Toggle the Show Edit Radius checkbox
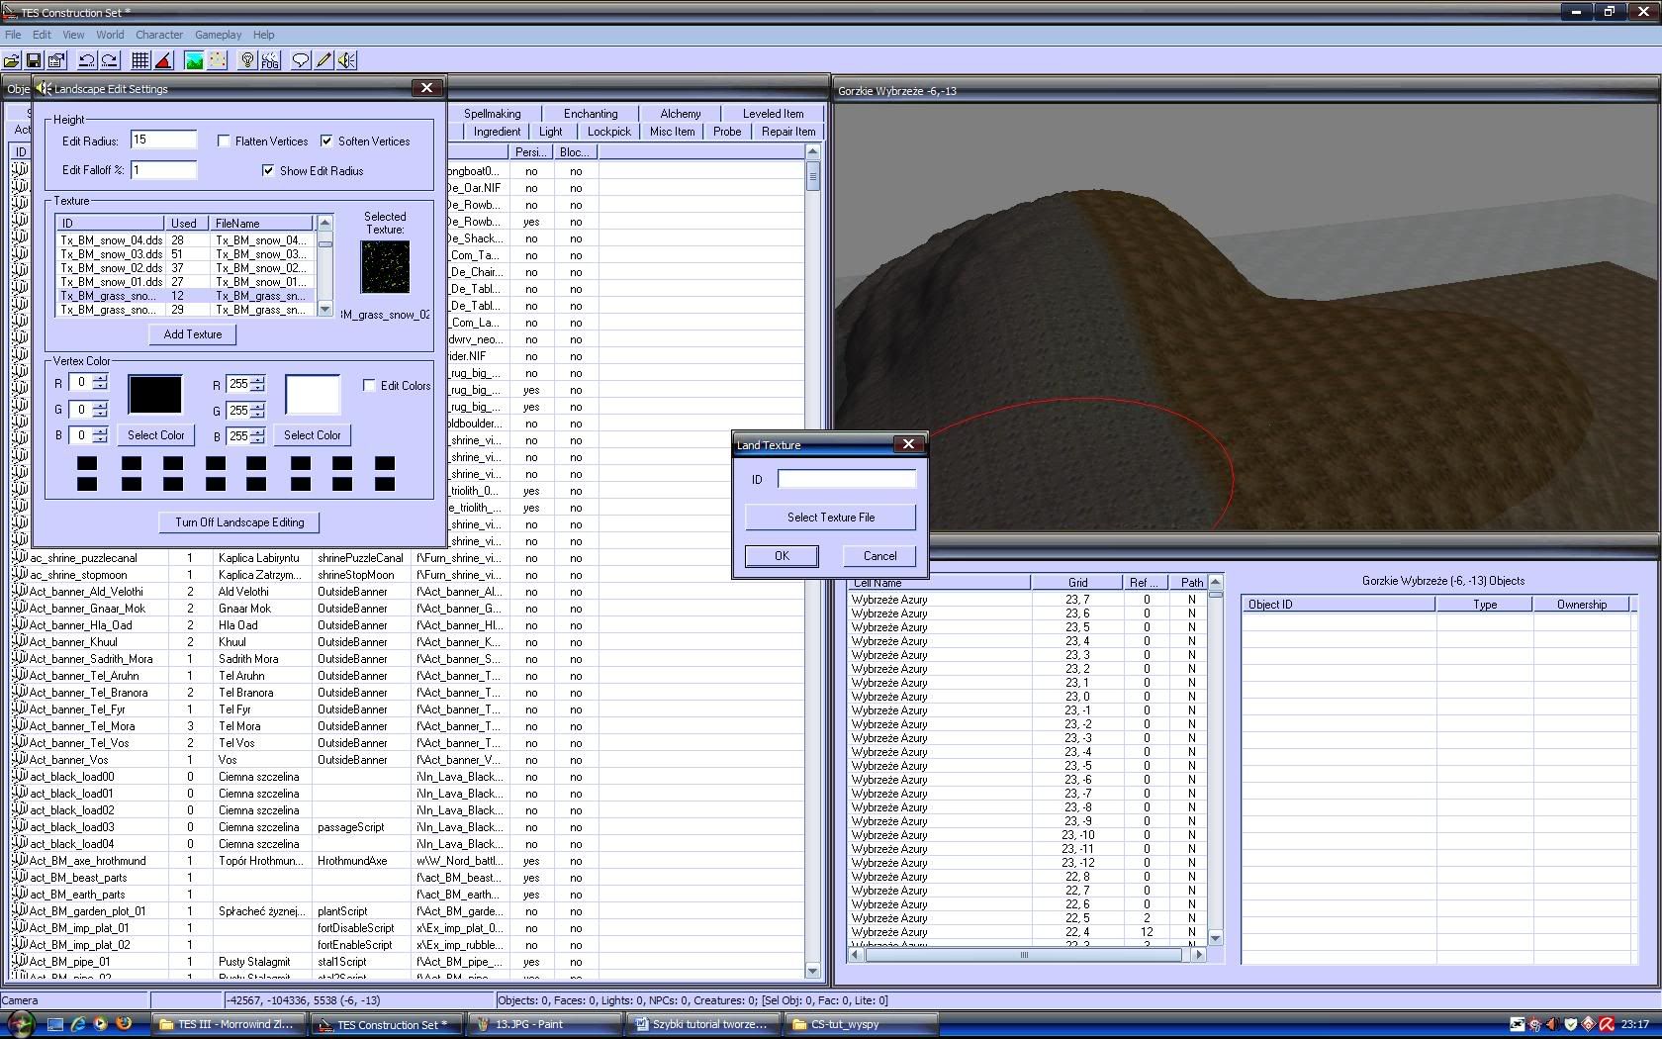The image size is (1662, 1039). 268,170
